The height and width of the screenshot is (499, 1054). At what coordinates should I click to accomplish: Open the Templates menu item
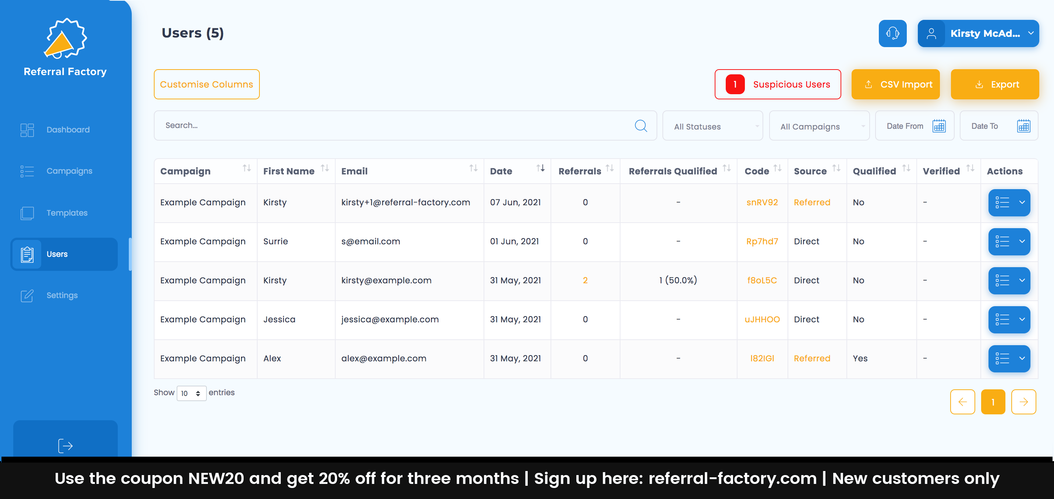(67, 213)
